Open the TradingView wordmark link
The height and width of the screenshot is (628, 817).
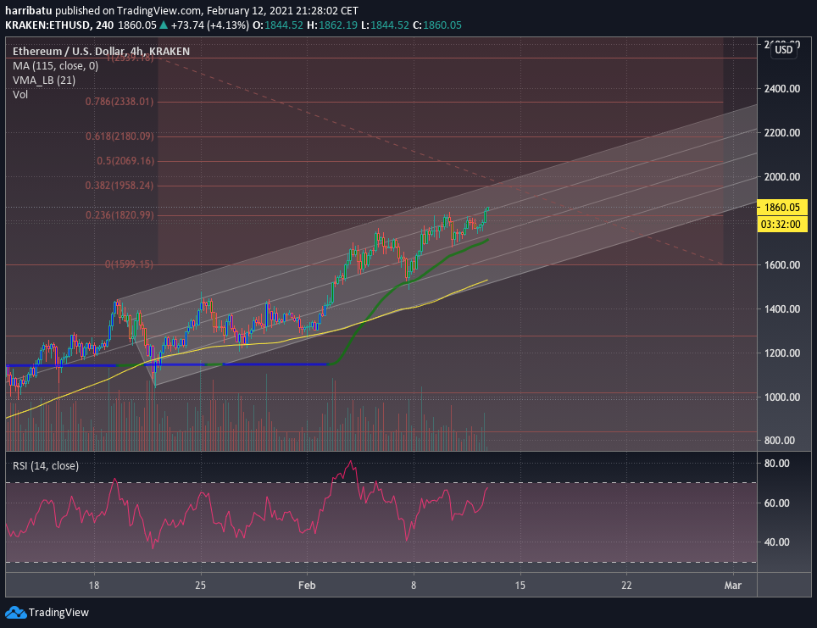[x=58, y=613]
